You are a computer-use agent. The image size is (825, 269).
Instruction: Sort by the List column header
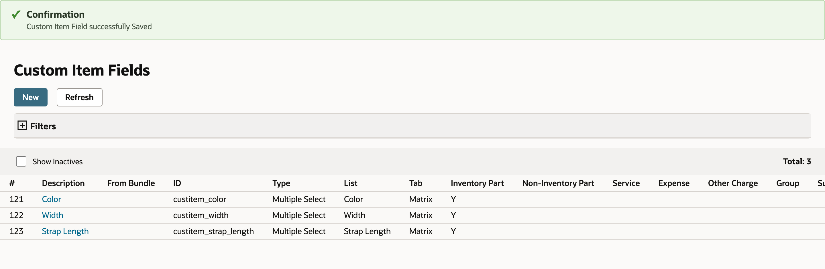coord(351,183)
